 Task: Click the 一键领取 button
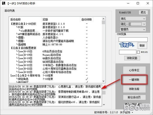134,80
